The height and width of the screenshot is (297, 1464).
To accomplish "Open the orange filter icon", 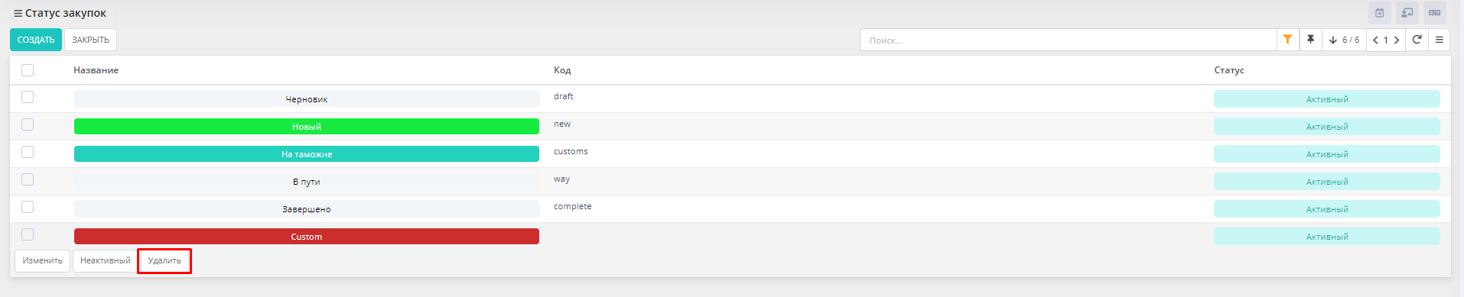I will (x=1287, y=40).
